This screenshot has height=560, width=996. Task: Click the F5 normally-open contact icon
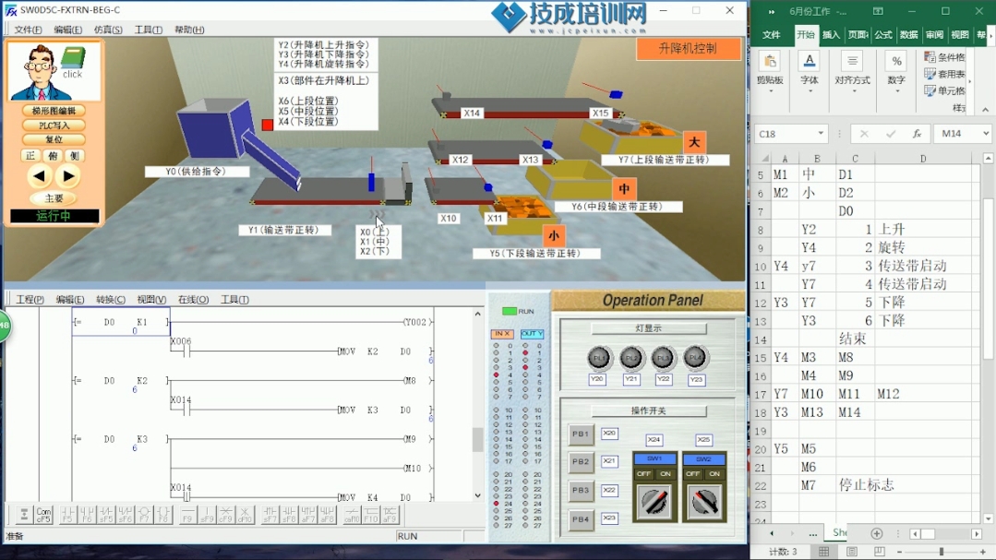tap(67, 515)
